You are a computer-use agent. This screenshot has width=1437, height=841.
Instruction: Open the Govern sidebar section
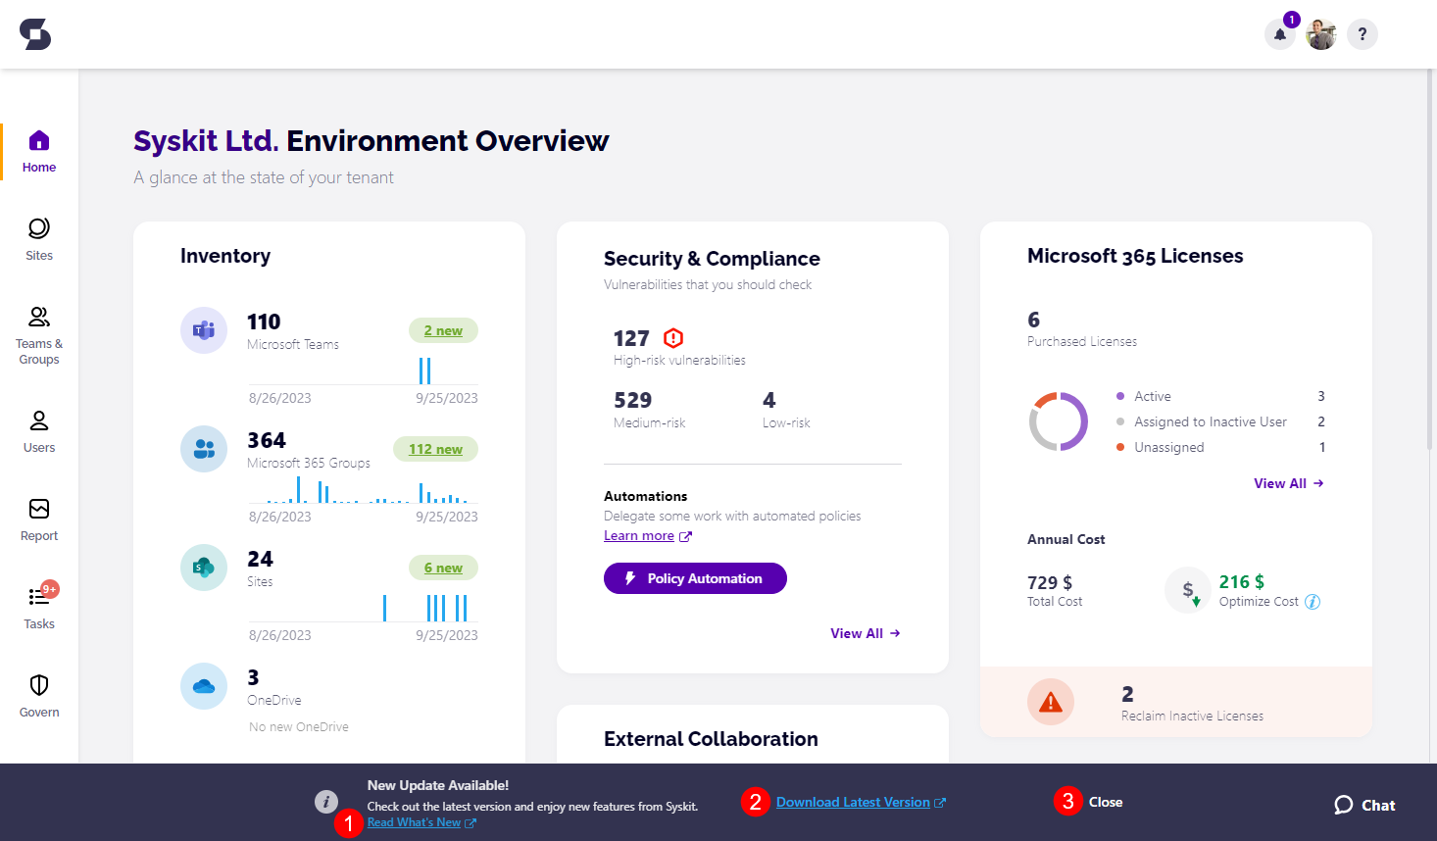coord(39,696)
